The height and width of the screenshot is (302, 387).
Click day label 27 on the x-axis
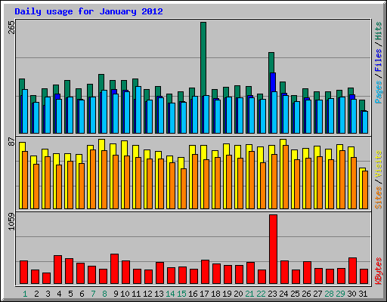(317, 294)
